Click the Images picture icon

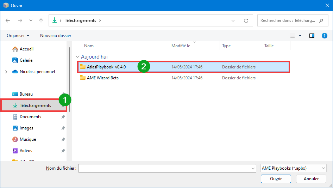click(15, 128)
